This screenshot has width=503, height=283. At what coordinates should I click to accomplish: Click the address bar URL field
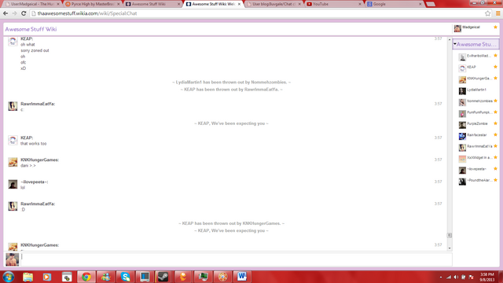click(257, 13)
